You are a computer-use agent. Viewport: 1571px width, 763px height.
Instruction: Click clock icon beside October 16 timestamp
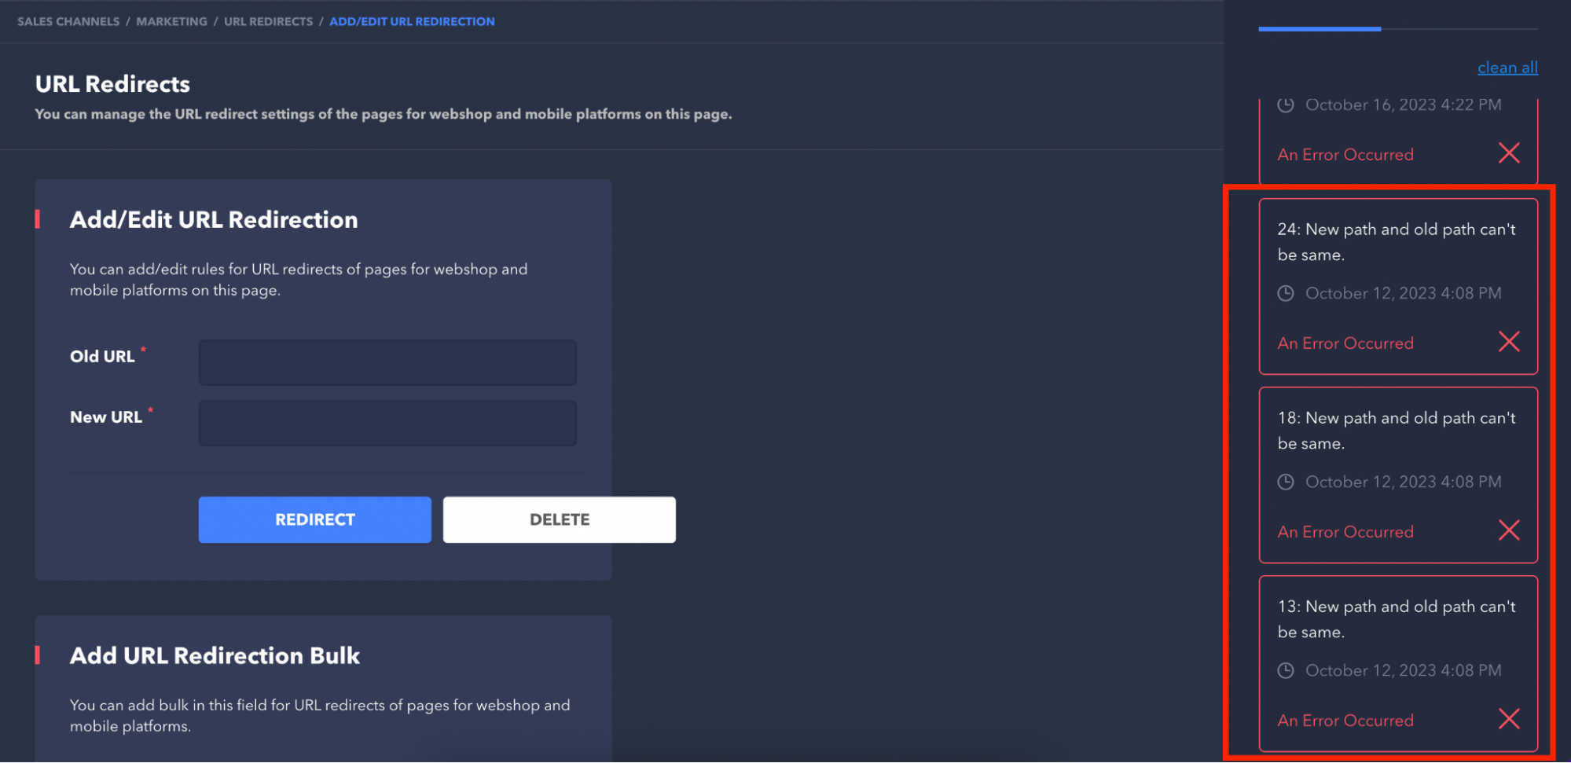click(1285, 105)
